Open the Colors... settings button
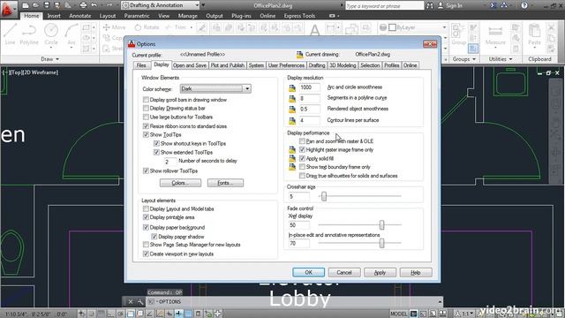This screenshot has height=318, width=565. coord(180,183)
